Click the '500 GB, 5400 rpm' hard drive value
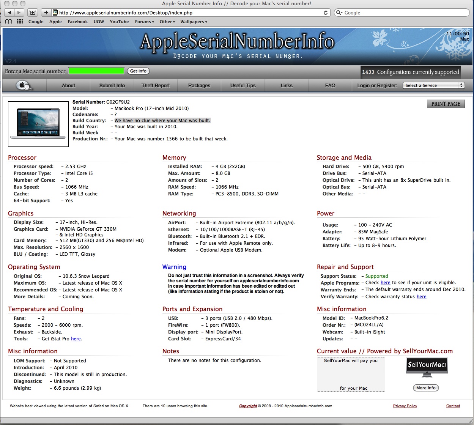The image size is (474, 425). [383, 167]
